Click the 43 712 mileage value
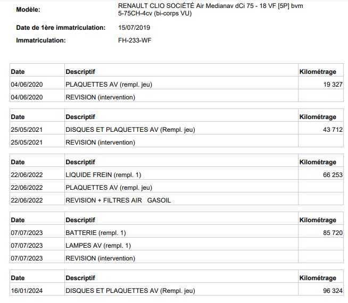The height and width of the screenshot is (303, 348). (333, 130)
